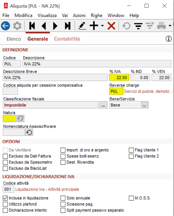Click the application logo in title bar
Image resolution: width=174 pixels, height=216 pixels.
click(x=6, y=6)
